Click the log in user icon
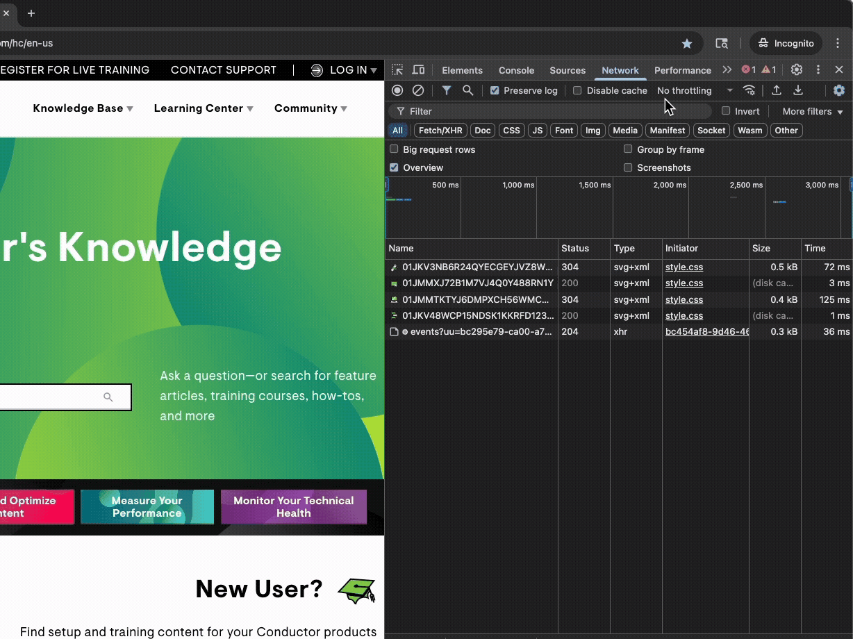853x639 pixels. point(317,70)
